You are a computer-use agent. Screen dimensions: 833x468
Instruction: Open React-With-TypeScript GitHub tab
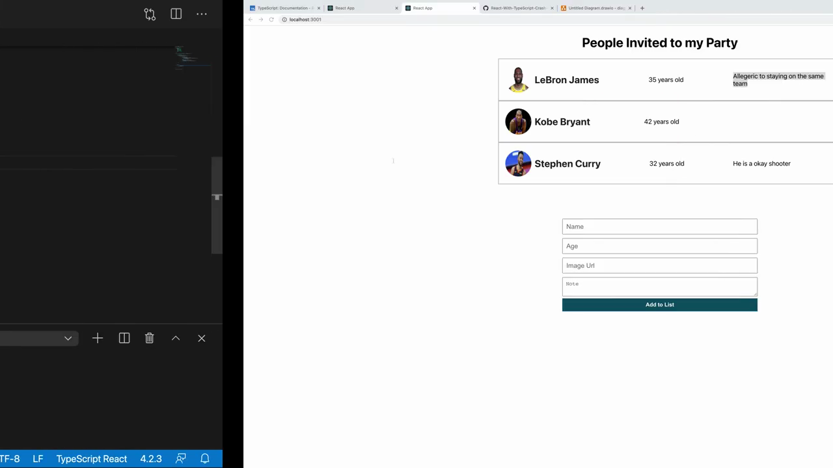pyautogui.click(x=518, y=8)
